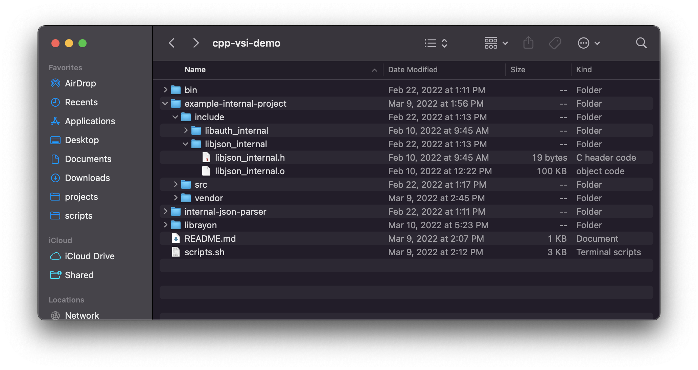Click the '100 KB' size value
The image size is (698, 370).
point(552,171)
